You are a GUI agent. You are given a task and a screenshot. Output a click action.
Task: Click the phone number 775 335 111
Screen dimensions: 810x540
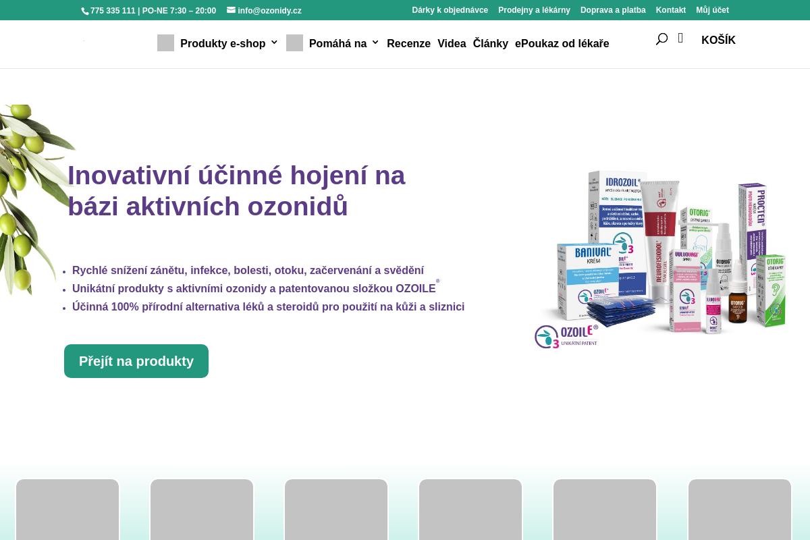click(113, 11)
